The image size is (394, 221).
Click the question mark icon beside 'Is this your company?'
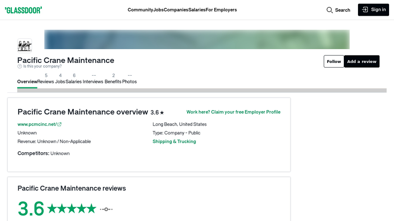click(x=20, y=66)
